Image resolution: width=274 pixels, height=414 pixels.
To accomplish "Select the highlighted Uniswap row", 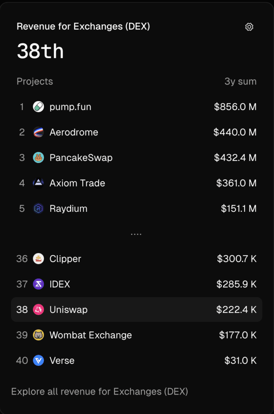I will tap(136, 310).
